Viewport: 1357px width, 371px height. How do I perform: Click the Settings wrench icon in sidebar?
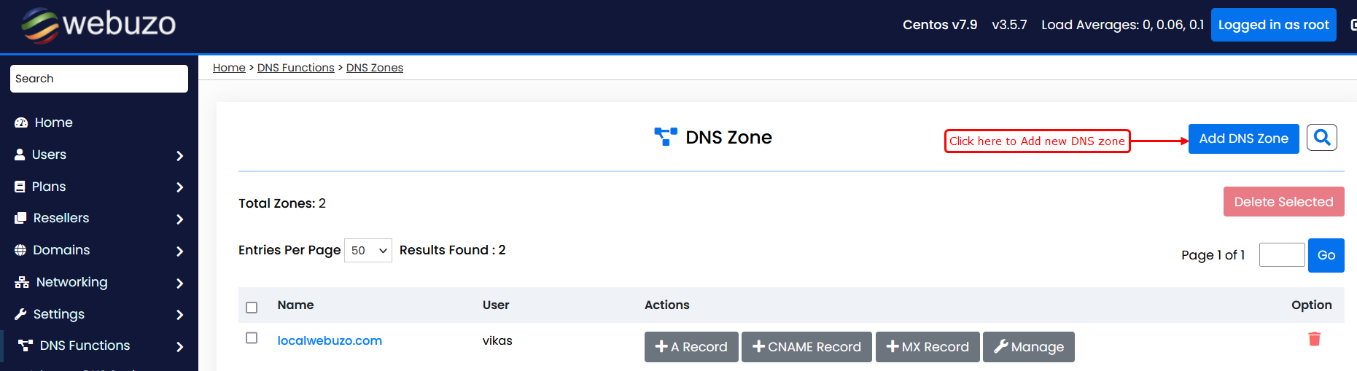(x=20, y=314)
